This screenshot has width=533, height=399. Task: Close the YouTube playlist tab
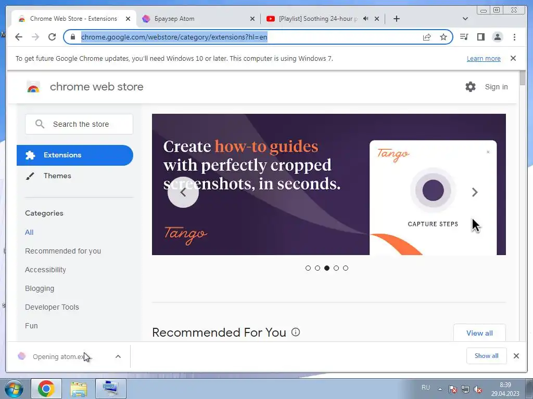point(377,19)
